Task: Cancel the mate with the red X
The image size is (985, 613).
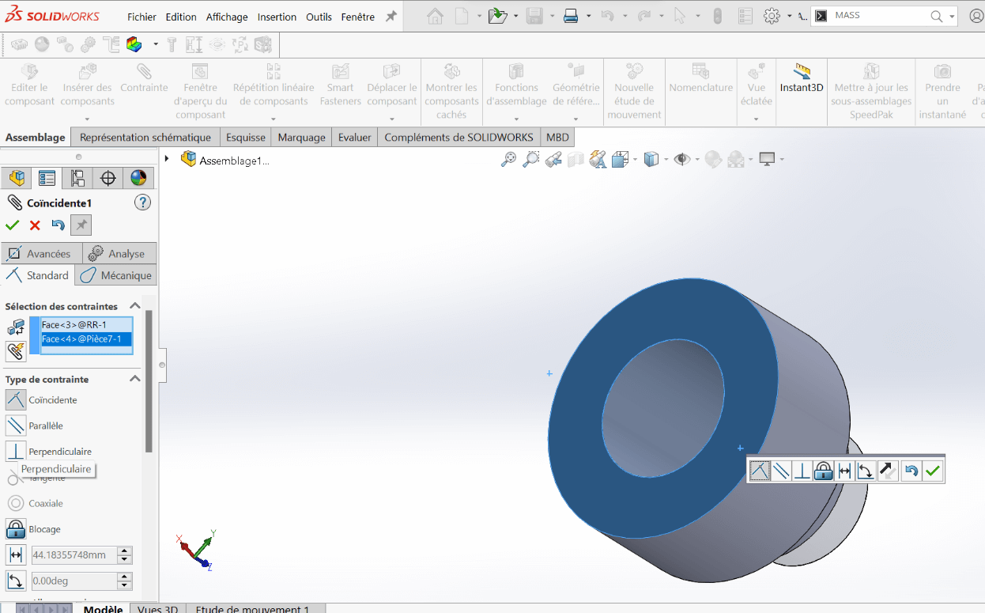Action: tap(35, 225)
